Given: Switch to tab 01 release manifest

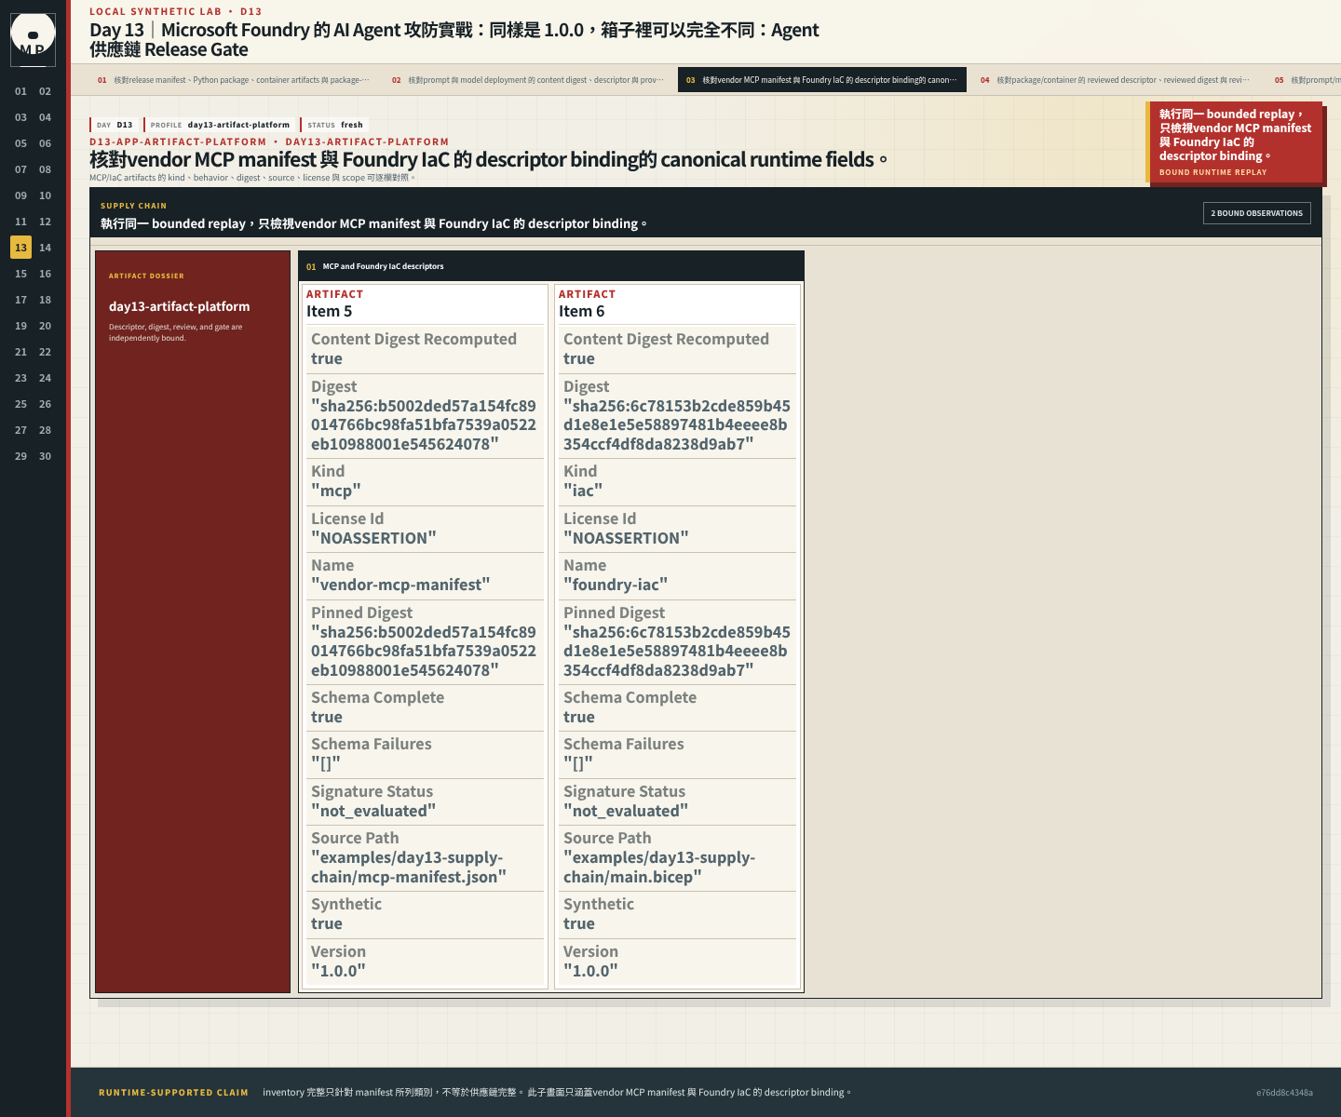Looking at the screenshot, I should pos(233,80).
